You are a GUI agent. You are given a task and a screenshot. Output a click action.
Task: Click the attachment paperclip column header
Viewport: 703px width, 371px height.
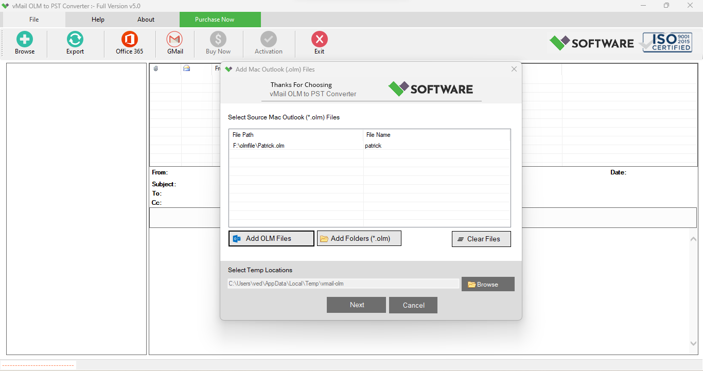pos(156,68)
